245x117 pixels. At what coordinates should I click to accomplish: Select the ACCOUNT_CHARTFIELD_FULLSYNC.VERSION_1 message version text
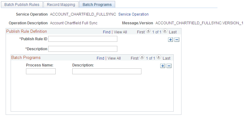click(199, 23)
